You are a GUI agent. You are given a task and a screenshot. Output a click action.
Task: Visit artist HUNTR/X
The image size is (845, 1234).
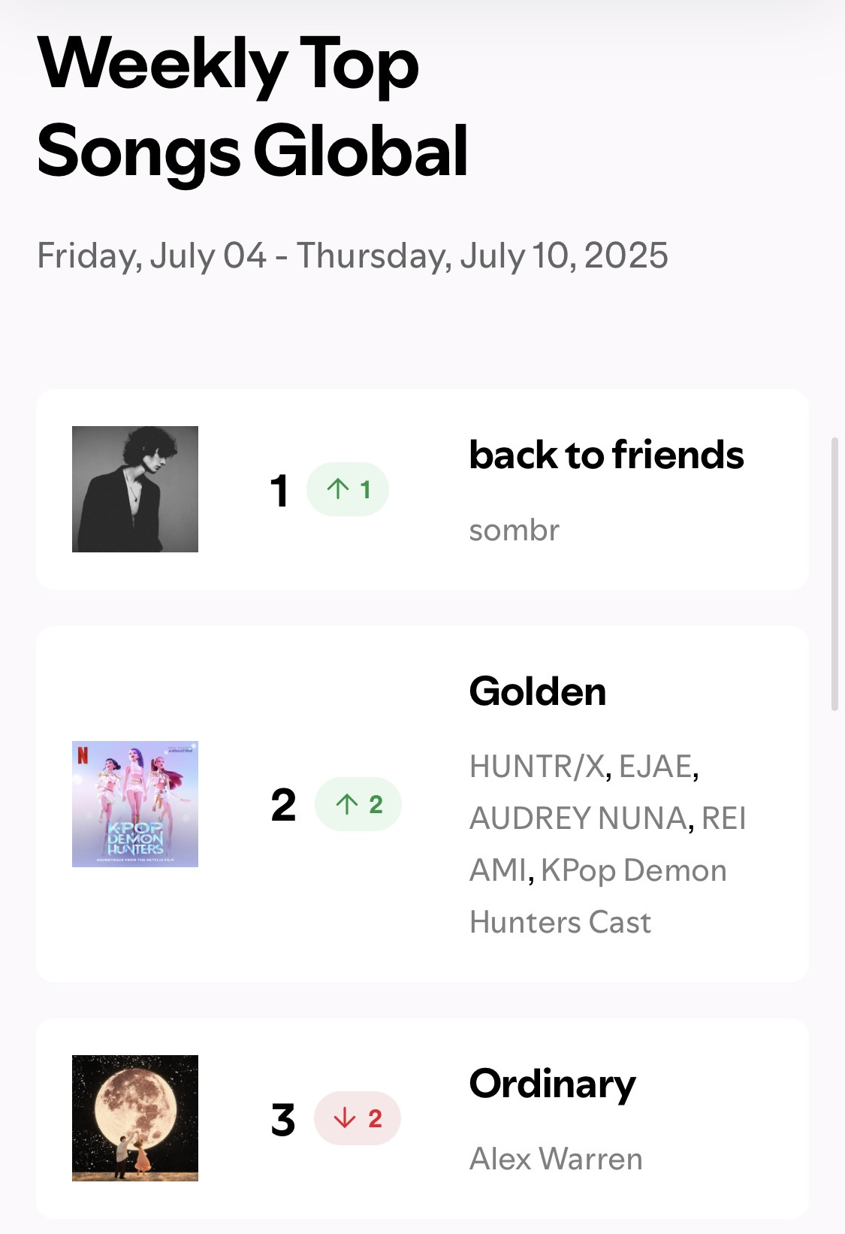pos(537,767)
